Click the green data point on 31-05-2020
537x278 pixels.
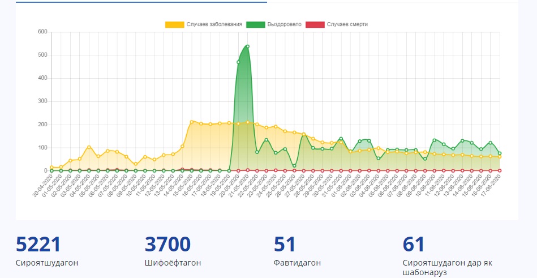tap(341, 138)
